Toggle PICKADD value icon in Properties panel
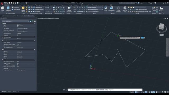The height and width of the screenshot is (95, 169). [x=31, y=21]
